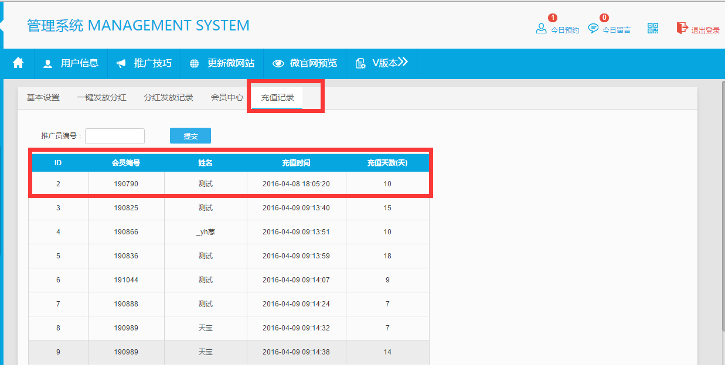Image resolution: width=725 pixels, height=365 pixels.
Task: Switch to the 一键发放分红 tab
Action: [101, 98]
